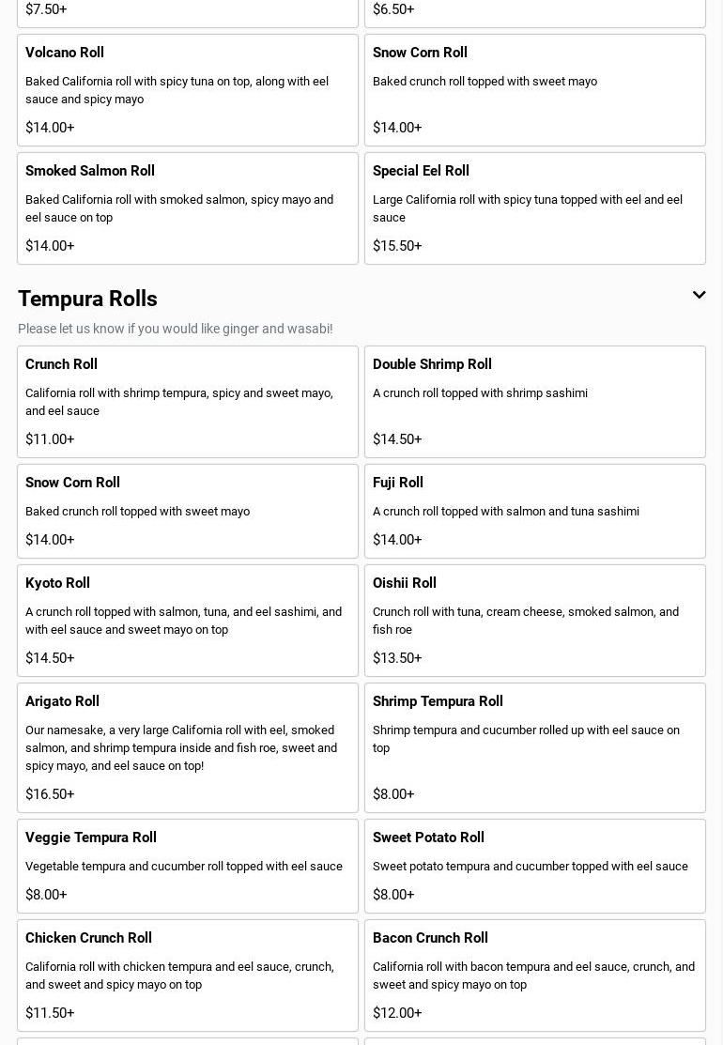Viewport: 723px width, 1045px height.
Task: Open the Volcano Roll menu item
Action: point(188,90)
